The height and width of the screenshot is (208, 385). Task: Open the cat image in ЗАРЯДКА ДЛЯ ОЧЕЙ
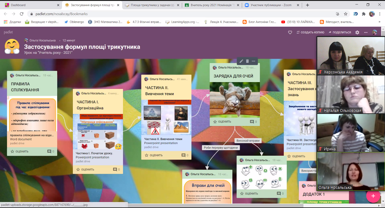pyautogui.click(x=234, y=99)
